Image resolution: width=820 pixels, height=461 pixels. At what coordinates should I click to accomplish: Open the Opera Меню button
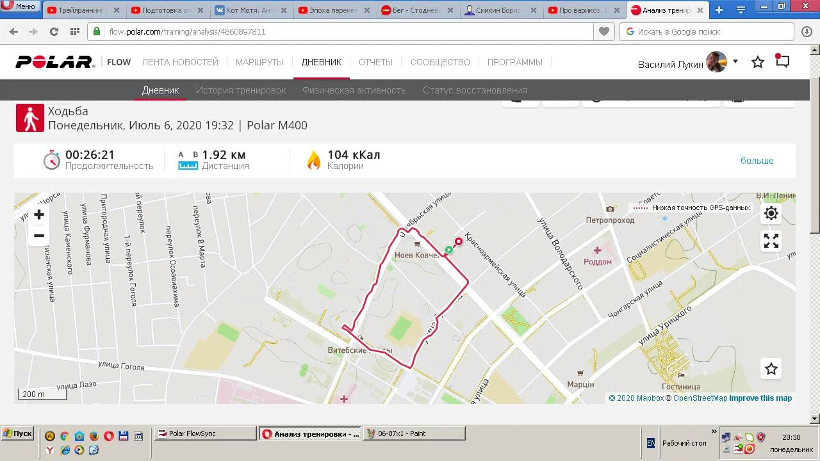[20, 6]
